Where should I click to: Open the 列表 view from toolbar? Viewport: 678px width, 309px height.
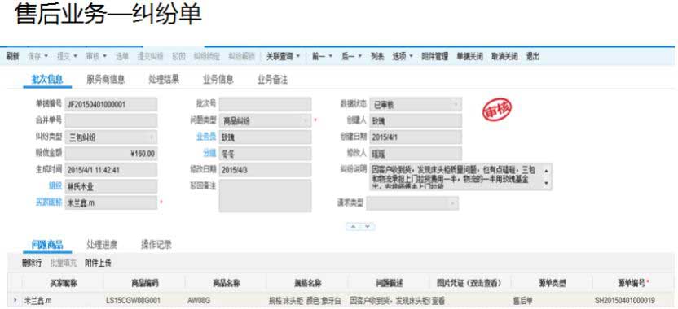377,56
